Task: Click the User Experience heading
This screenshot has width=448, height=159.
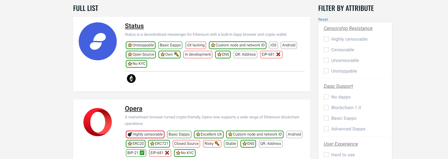Action: pos(341,144)
